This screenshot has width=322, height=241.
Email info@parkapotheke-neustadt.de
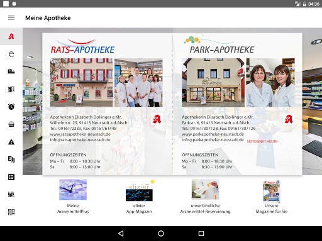point(213,140)
